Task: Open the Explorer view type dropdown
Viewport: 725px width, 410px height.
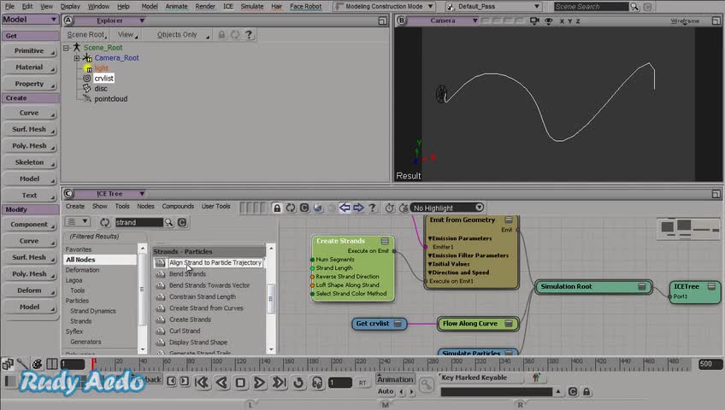Action: click(142, 20)
